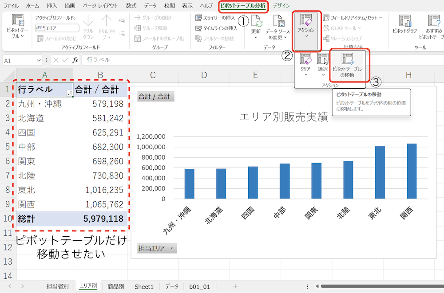
Task: Click the クリア action icon
Action: [x=305, y=59]
